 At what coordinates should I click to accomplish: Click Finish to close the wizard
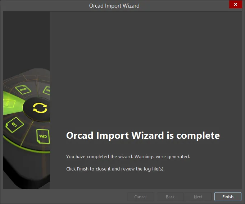pyautogui.click(x=228, y=197)
